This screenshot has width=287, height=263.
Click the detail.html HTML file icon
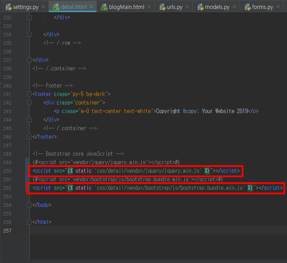(x=56, y=7)
